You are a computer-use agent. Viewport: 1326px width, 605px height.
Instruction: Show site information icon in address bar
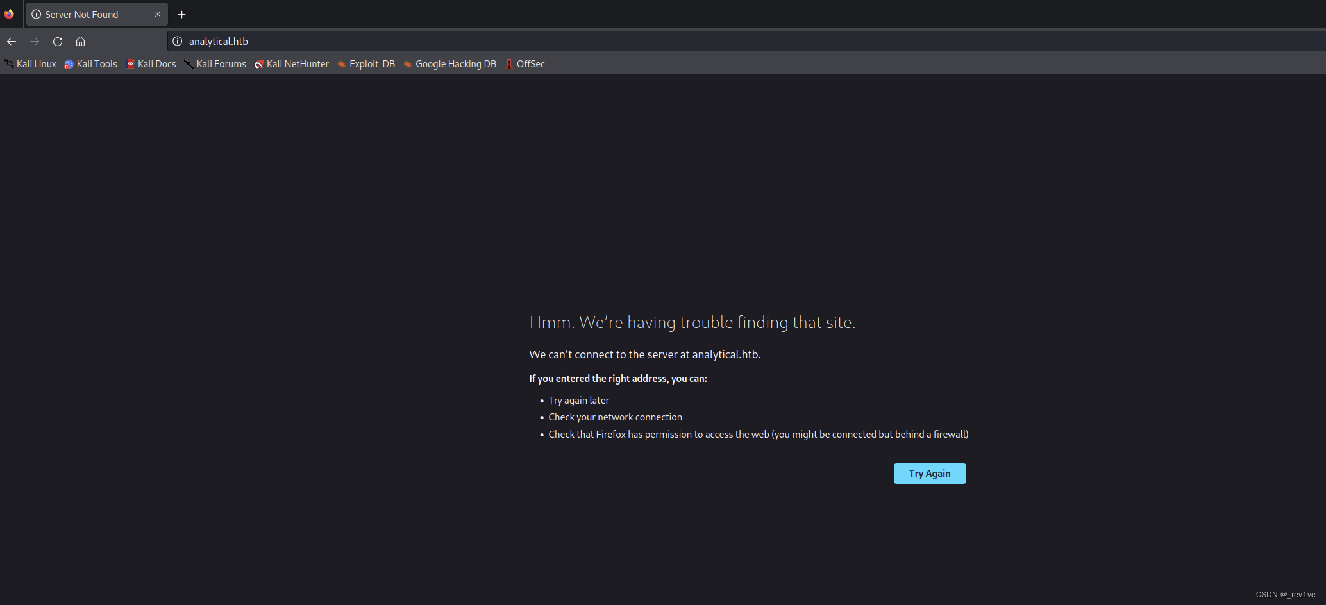pos(178,41)
